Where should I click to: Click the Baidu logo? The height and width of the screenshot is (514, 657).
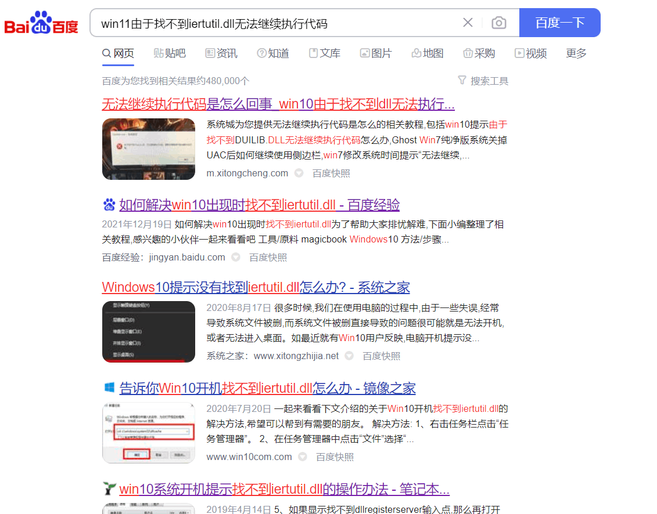[41, 23]
